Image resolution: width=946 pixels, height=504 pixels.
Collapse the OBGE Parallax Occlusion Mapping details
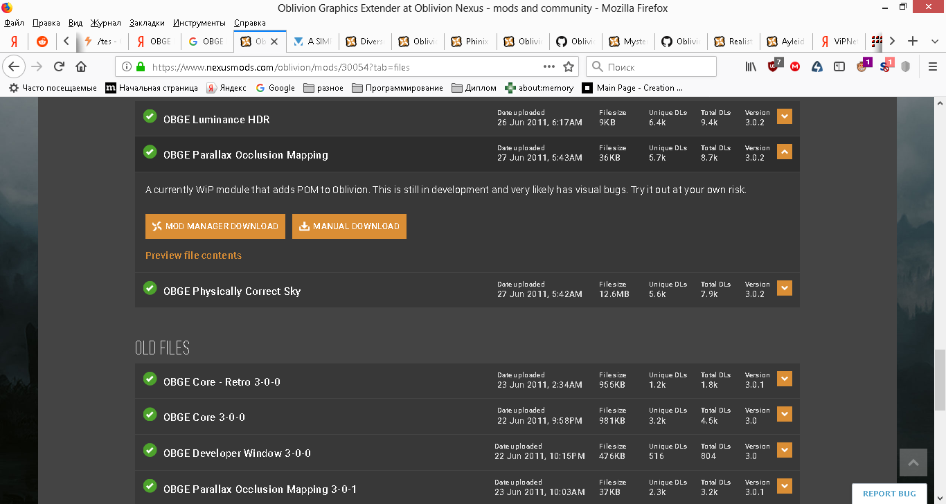coord(785,152)
